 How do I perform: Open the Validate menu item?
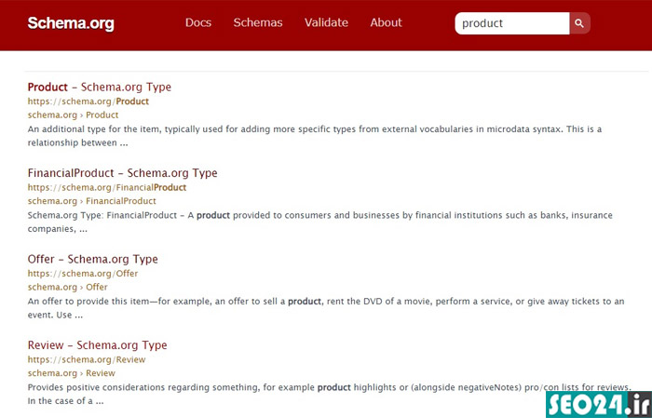click(326, 22)
